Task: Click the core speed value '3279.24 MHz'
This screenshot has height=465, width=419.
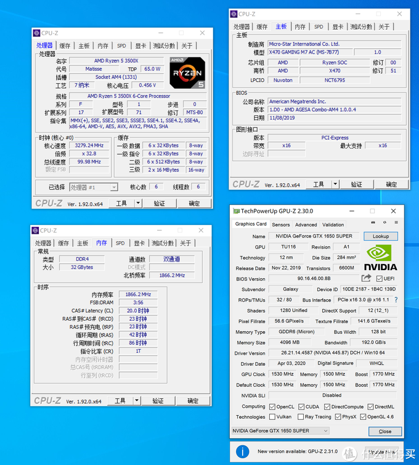Action: click(x=89, y=146)
